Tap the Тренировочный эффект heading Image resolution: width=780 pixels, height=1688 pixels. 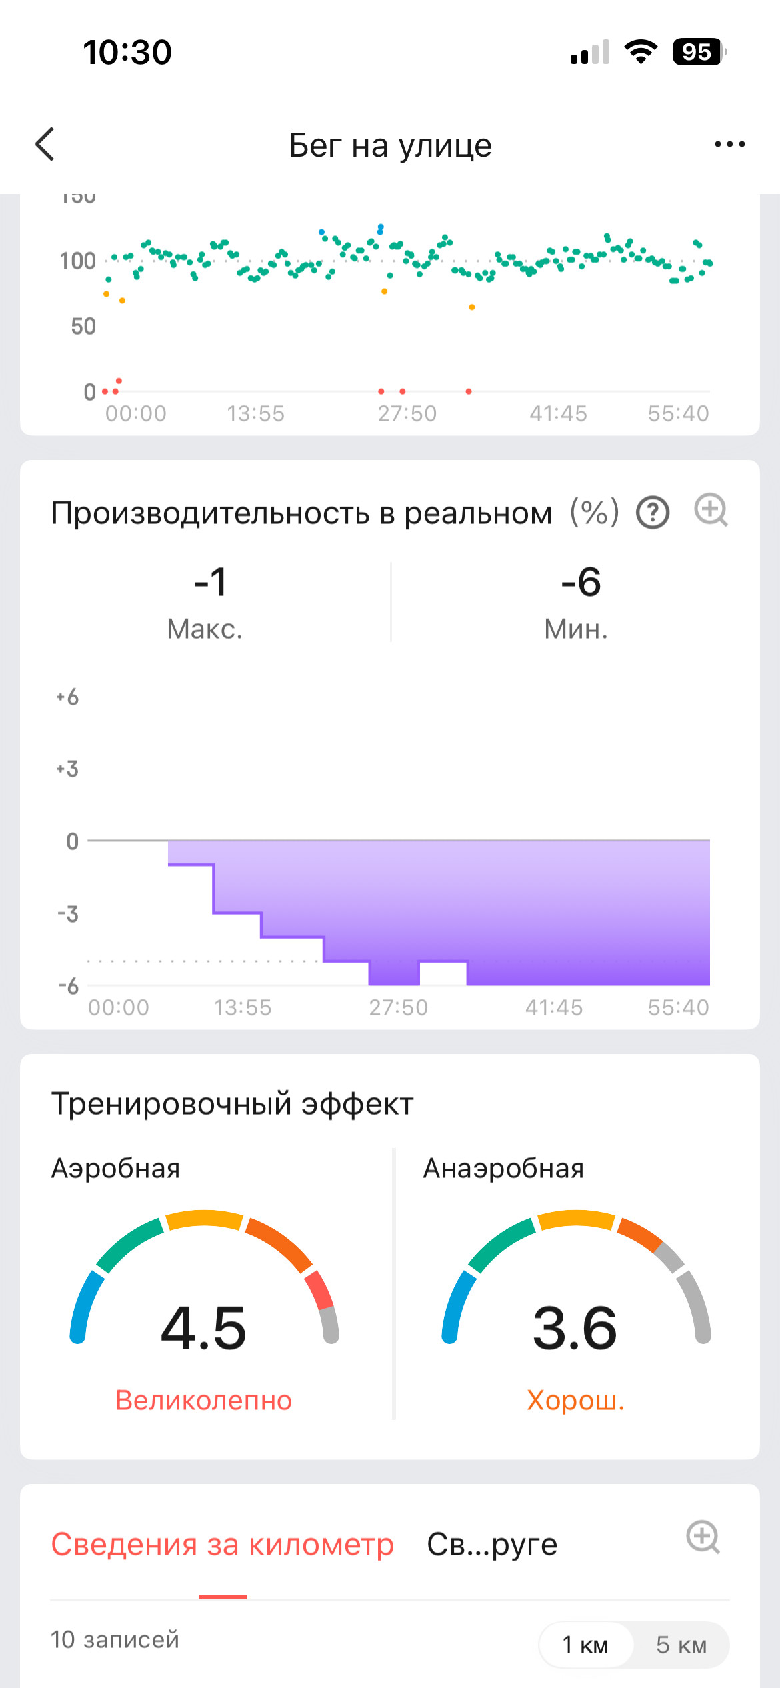(x=232, y=1104)
